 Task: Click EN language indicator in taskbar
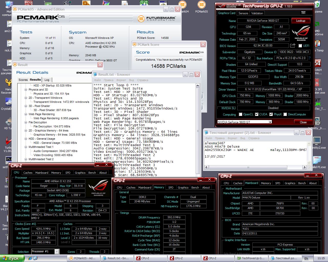[306, 258]
